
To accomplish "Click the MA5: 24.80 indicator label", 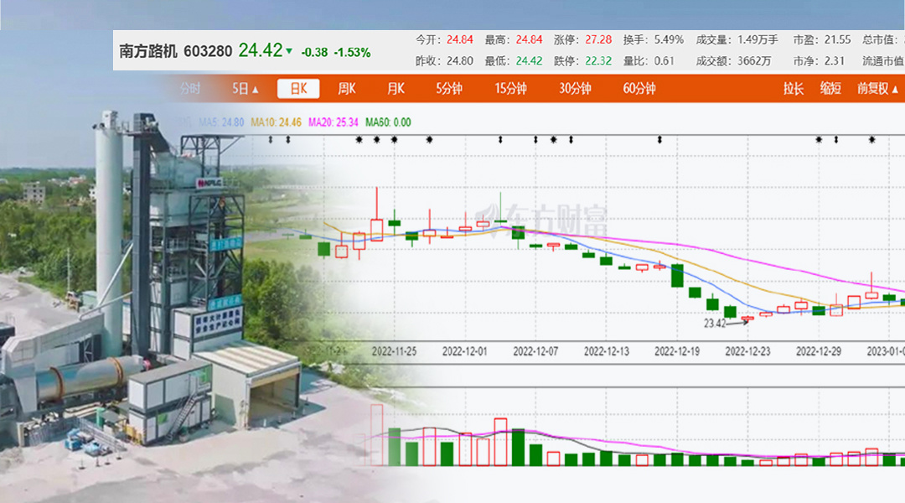I will 221,122.
